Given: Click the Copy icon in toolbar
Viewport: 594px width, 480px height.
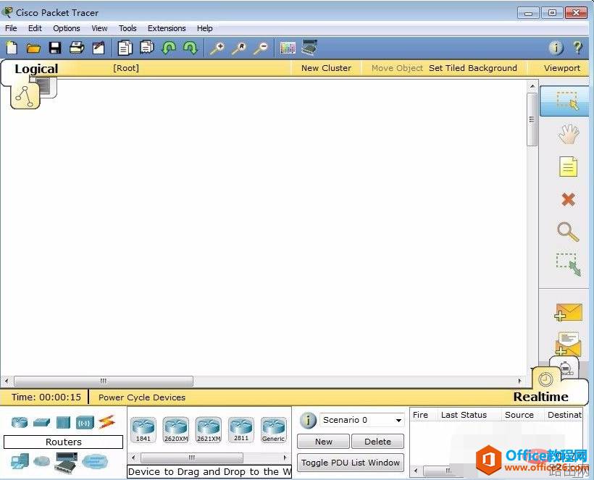Looking at the screenshot, I should 125,48.
